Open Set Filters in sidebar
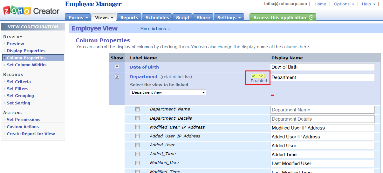The image size is (383, 173). click(17, 89)
